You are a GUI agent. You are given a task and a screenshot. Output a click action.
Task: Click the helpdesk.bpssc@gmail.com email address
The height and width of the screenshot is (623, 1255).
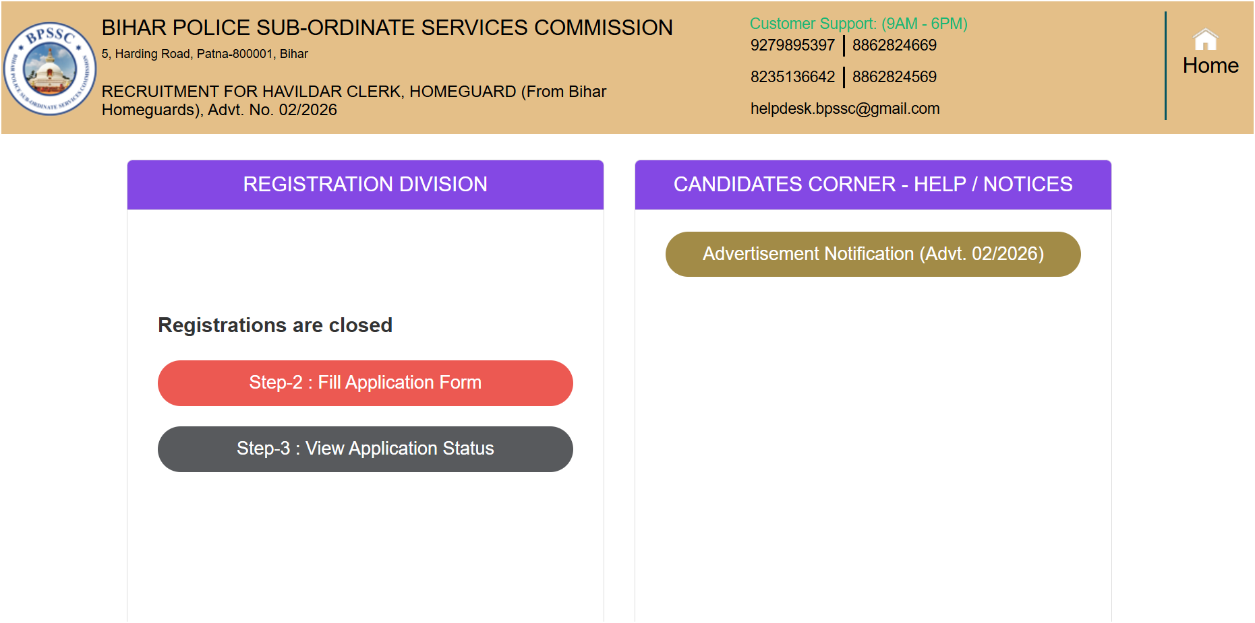(844, 108)
